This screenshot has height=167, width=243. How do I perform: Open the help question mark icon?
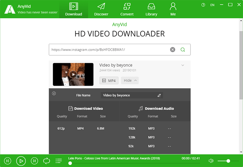[x=203, y=5]
